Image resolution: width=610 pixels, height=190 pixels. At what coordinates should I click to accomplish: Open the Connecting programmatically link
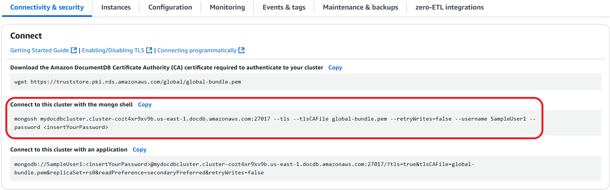tap(197, 50)
